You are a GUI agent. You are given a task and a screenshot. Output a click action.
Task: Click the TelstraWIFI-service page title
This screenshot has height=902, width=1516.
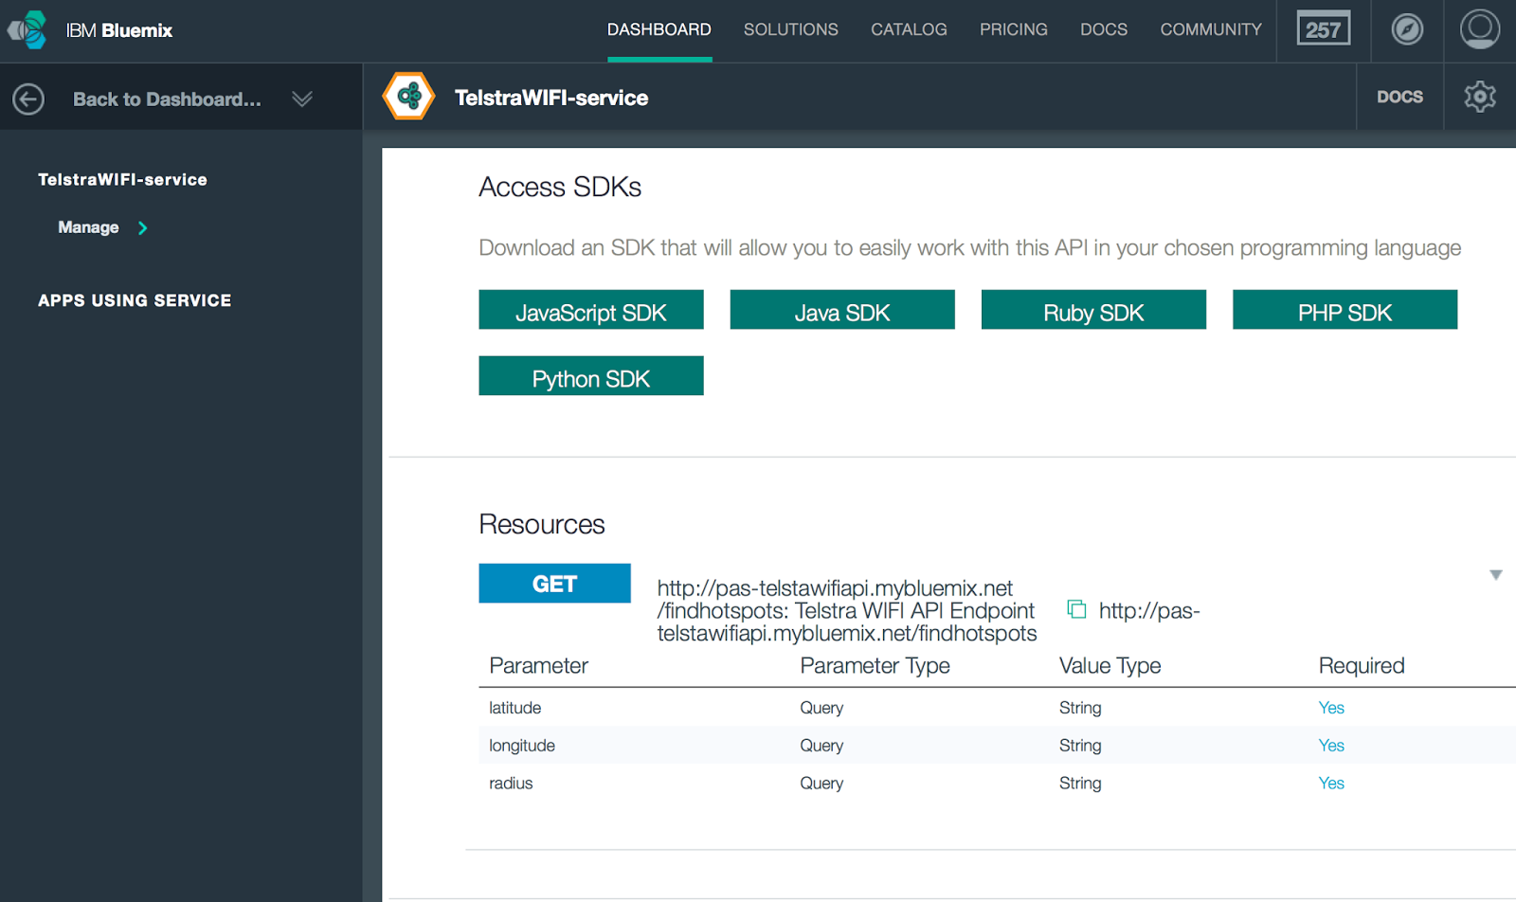[x=551, y=98]
